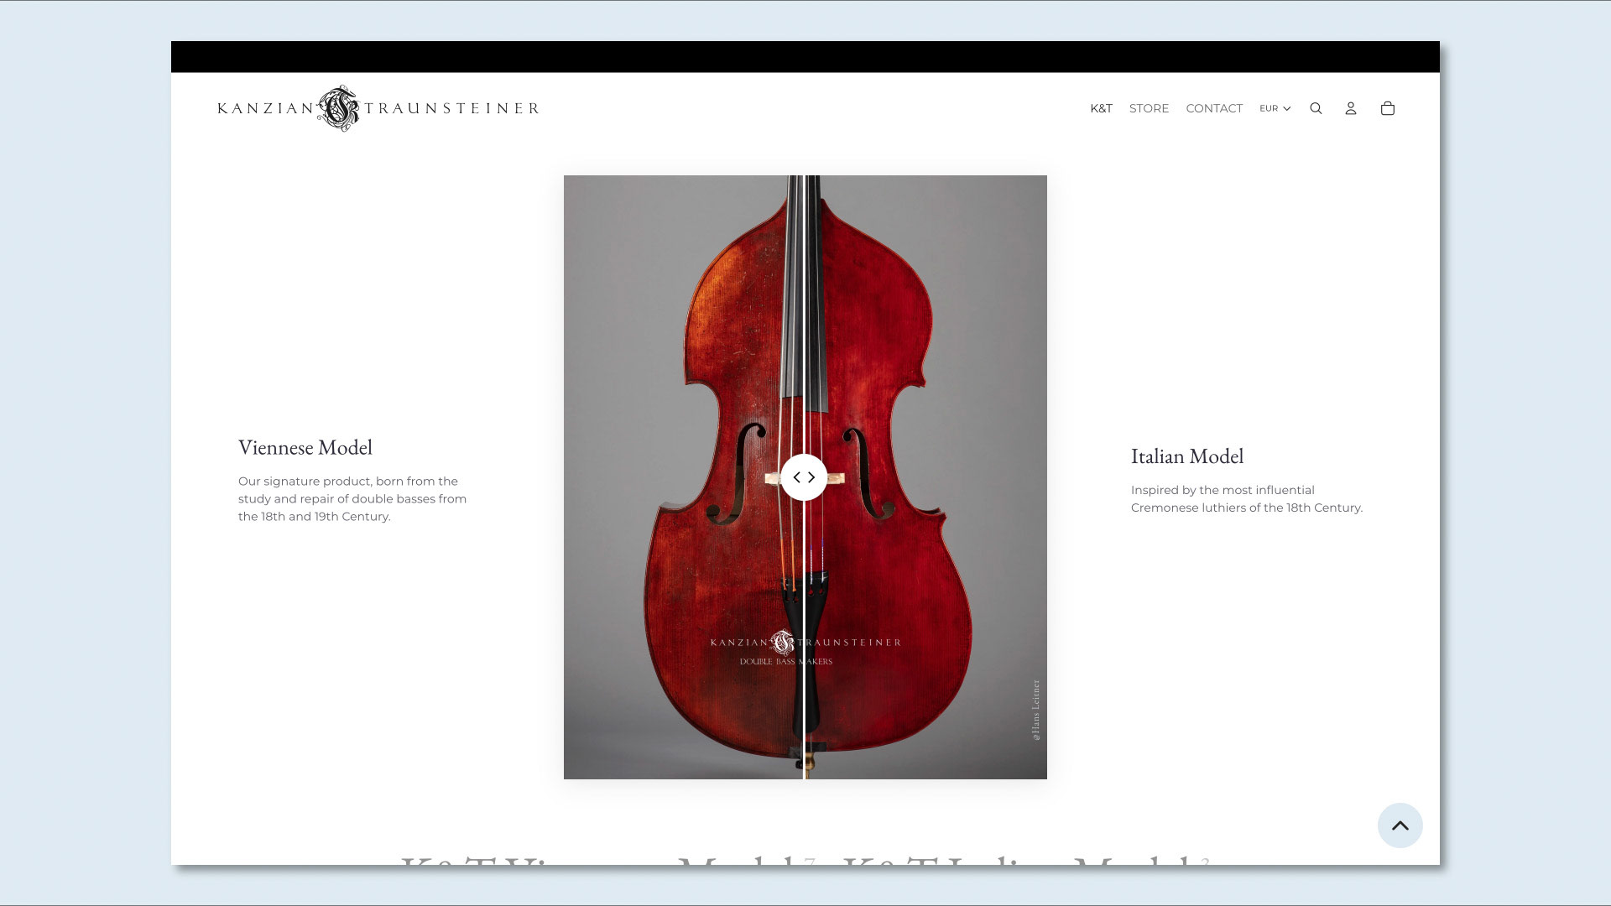Click the left arrow on comparison handle
Image resolution: width=1611 pixels, height=906 pixels.
click(x=796, y=477)
